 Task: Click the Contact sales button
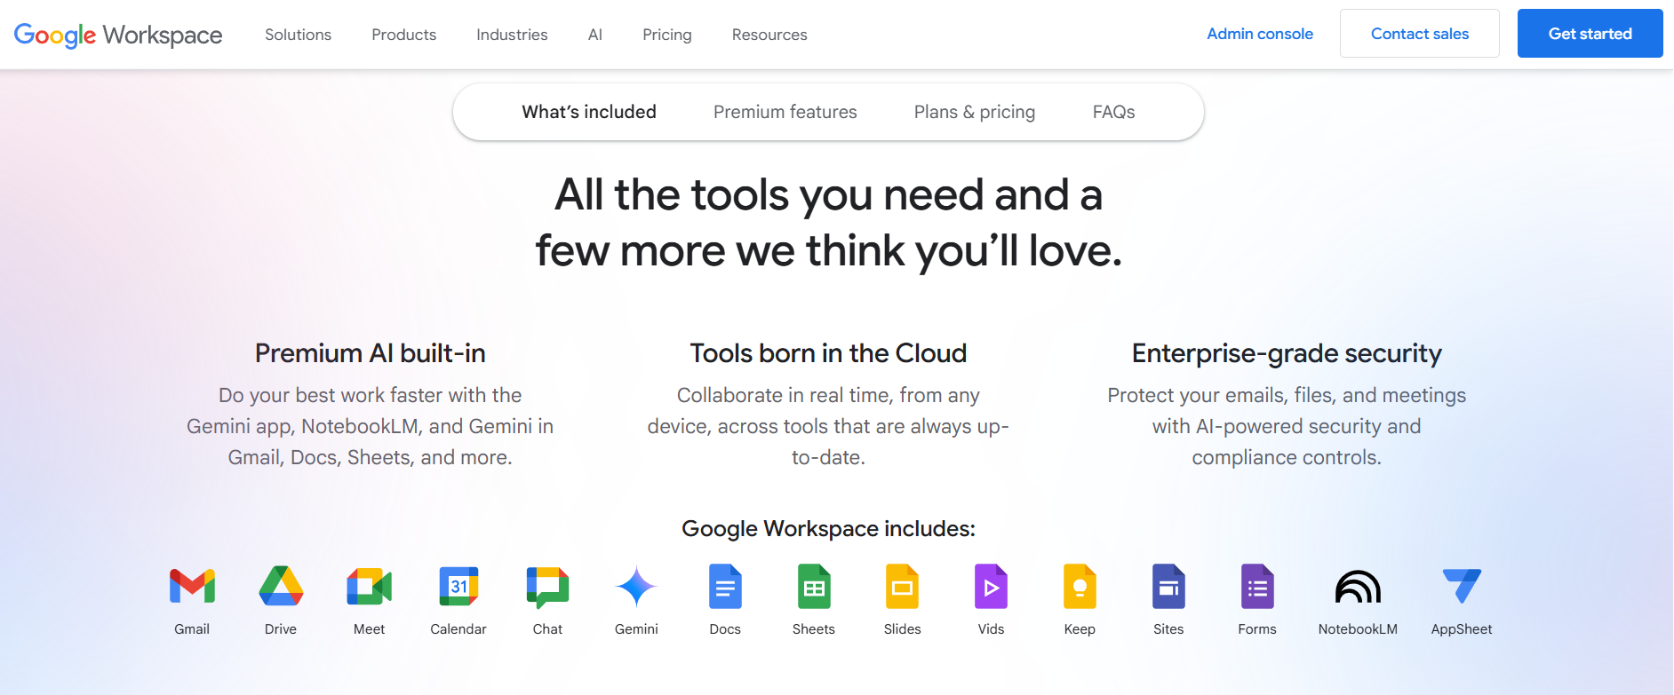1420,34
